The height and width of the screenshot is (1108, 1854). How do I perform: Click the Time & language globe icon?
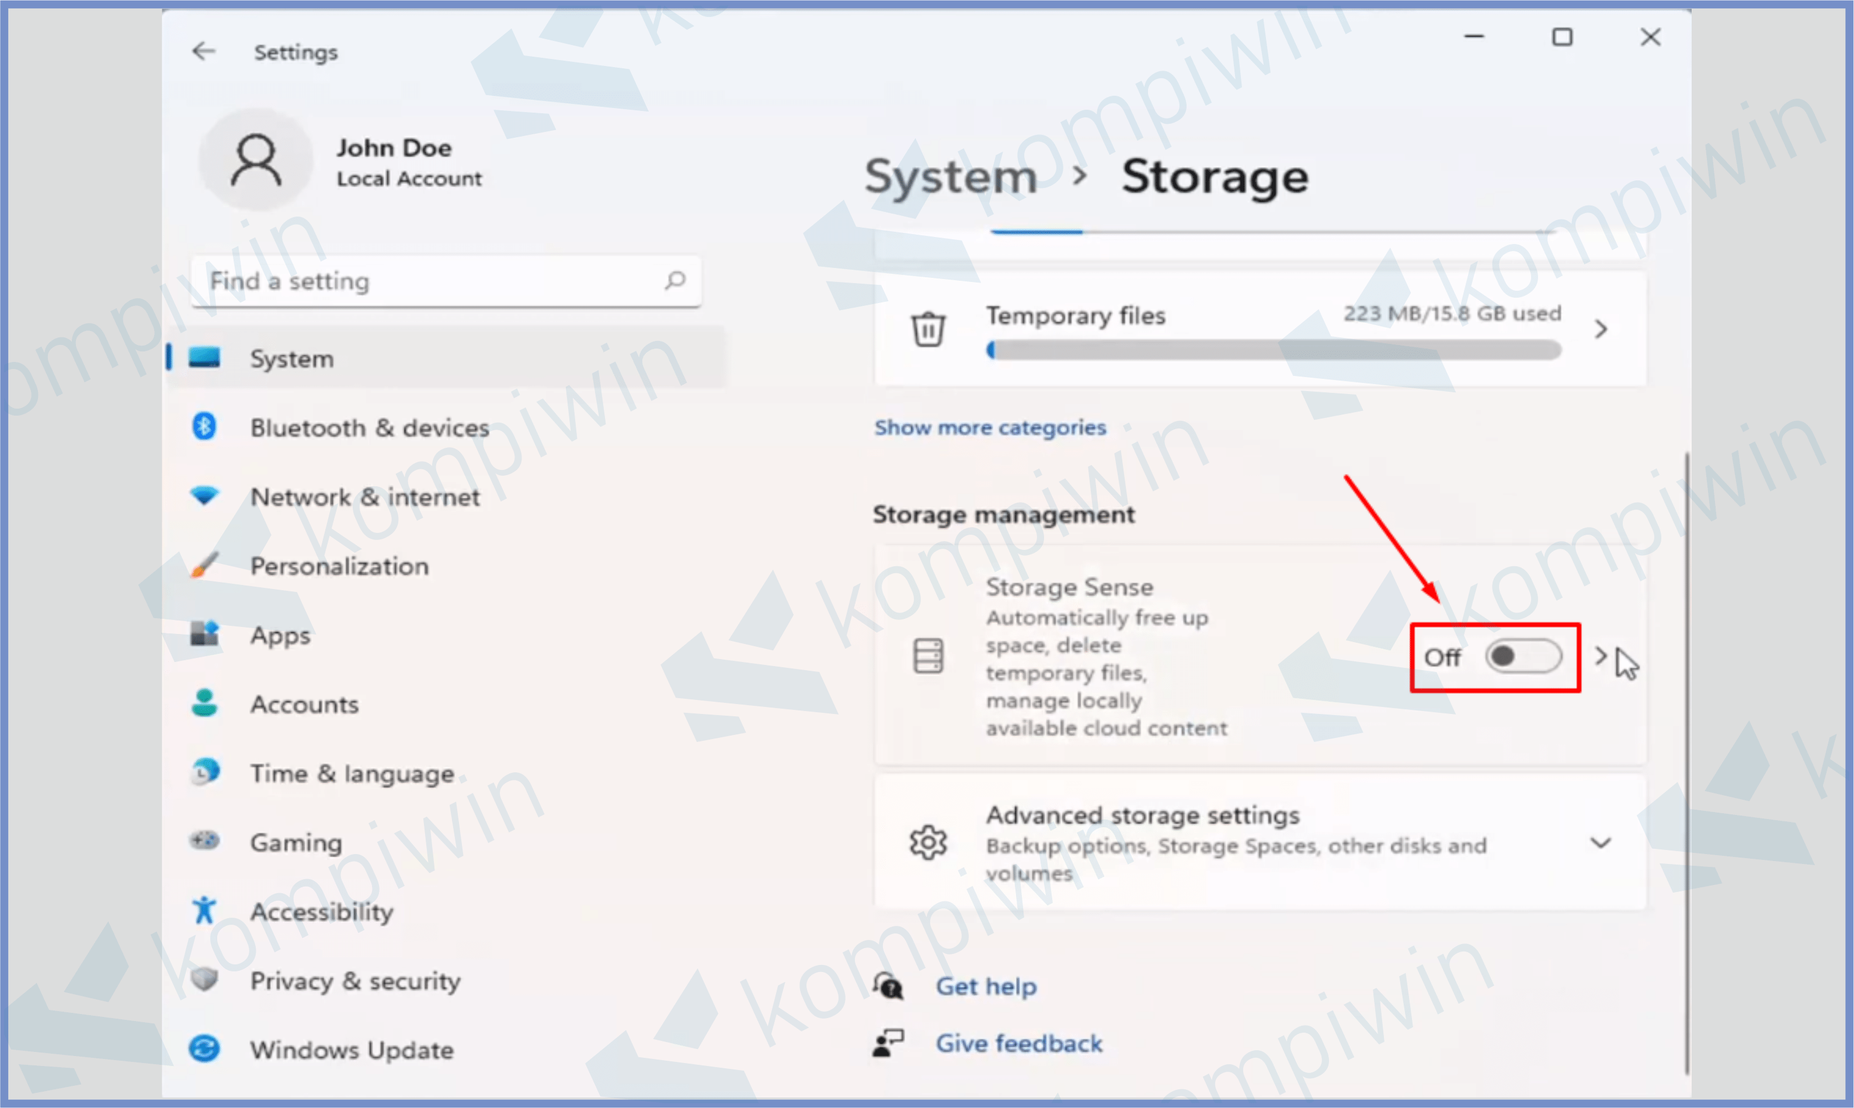pyautogui.click(x=204, y=772)
